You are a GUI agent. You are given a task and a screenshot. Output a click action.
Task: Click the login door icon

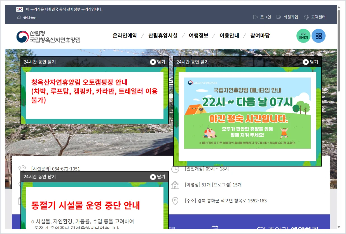tap(255, 17)
